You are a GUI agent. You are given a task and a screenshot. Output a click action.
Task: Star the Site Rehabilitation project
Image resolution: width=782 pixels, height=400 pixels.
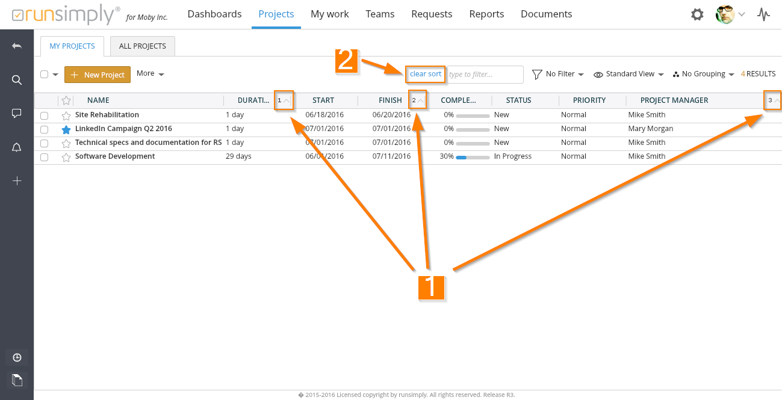[x=66, y=115]
